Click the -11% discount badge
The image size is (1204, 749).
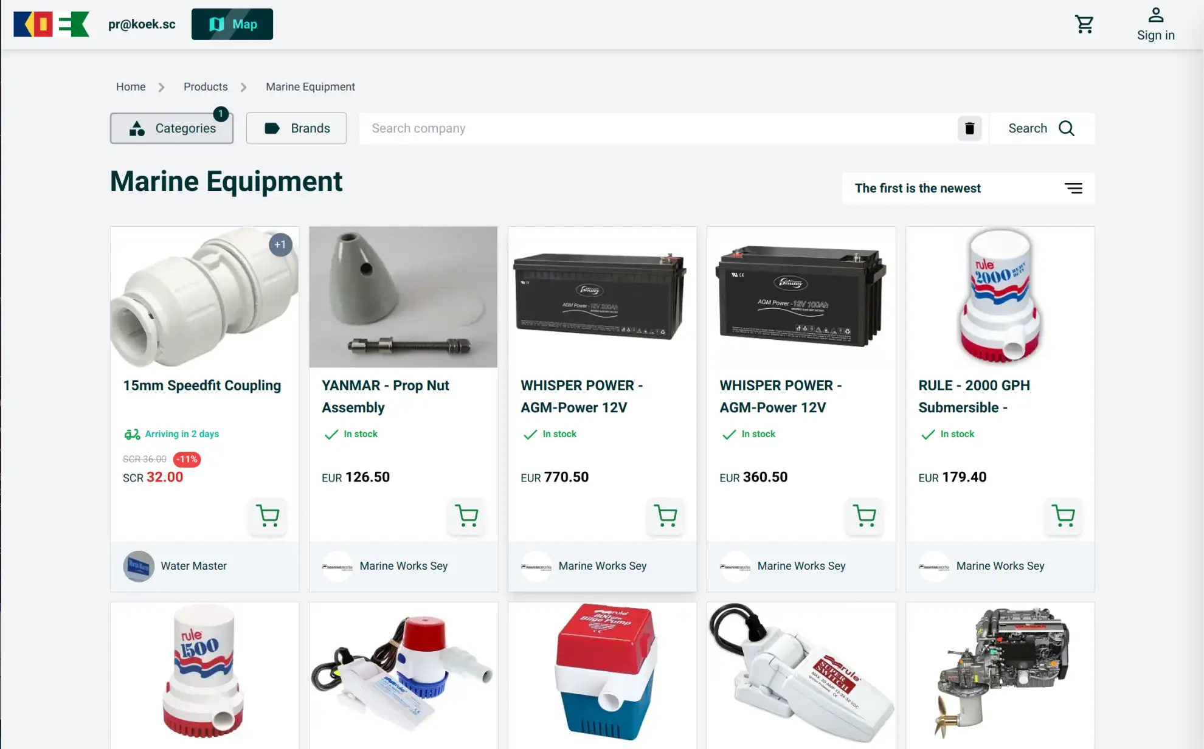[x=187, y=460]
